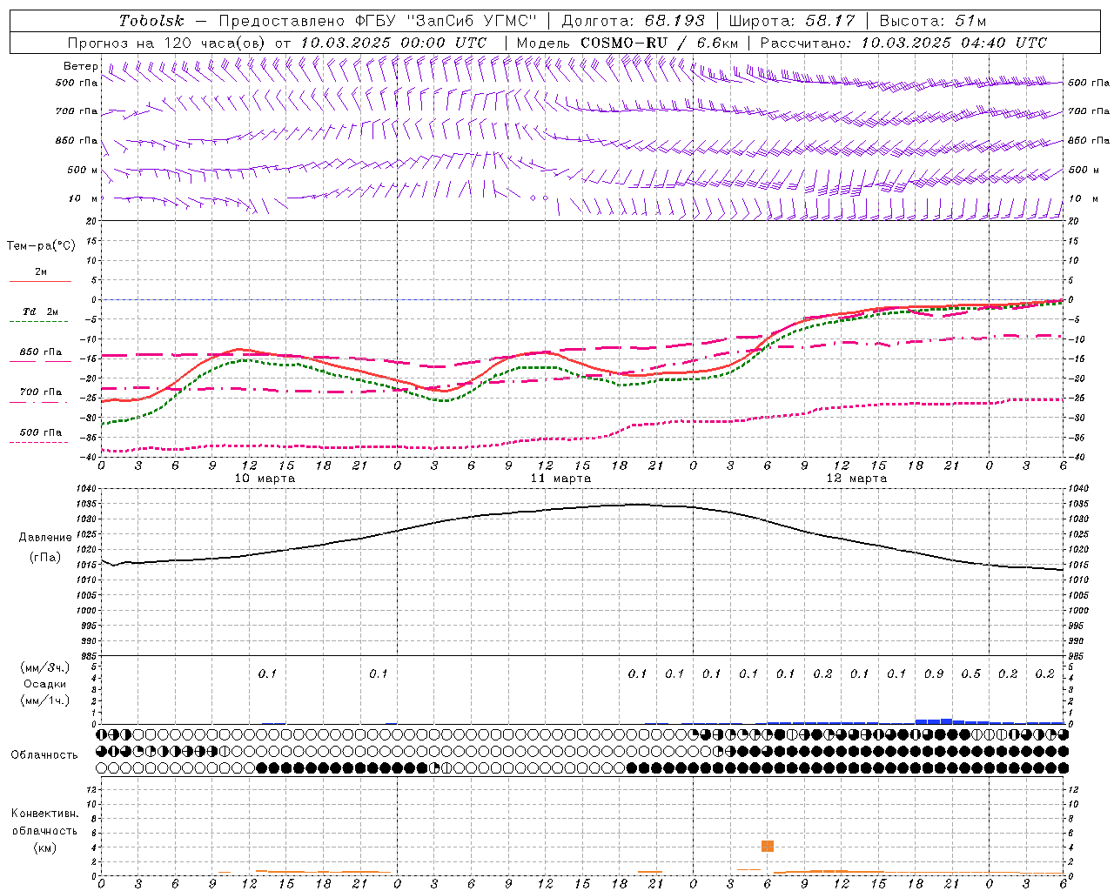Click the (мм/3ч.) unit label
Viewport: 1114px width, 891px height.
45,667
